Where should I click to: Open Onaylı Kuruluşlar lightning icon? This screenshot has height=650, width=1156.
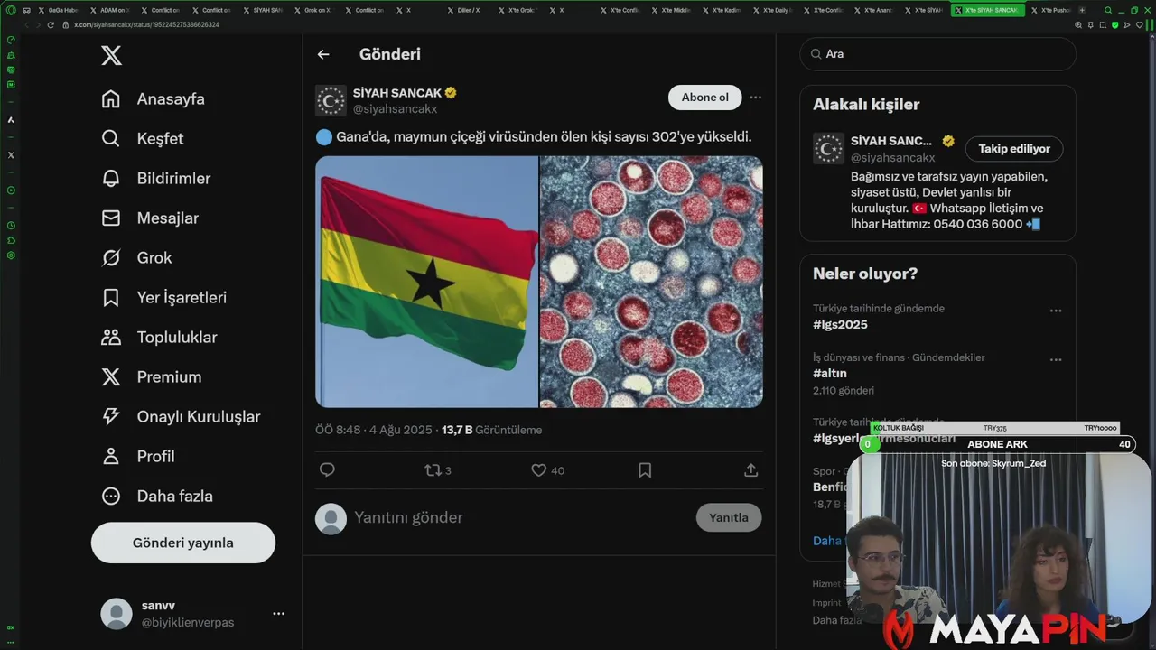coord(111,417)
